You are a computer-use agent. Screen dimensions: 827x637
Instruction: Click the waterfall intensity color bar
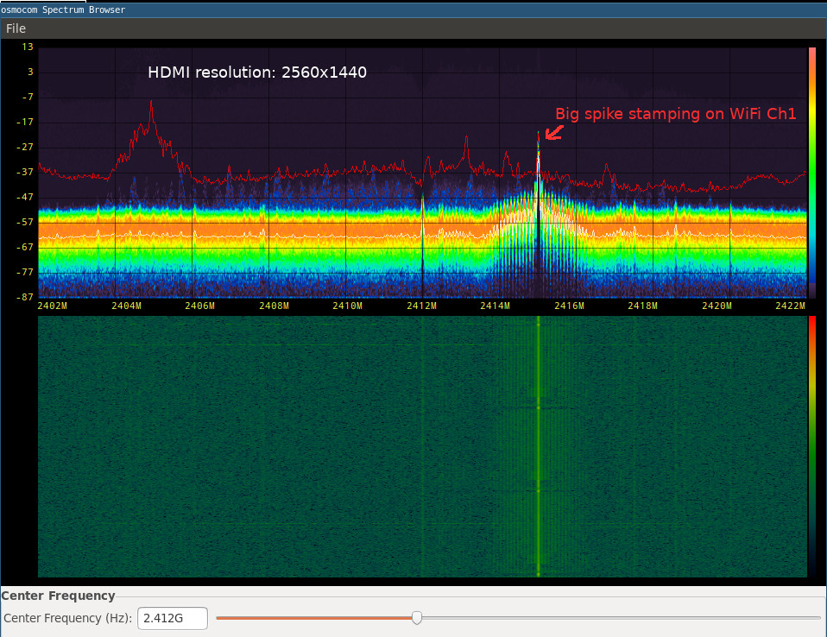(x=812, y=446)
